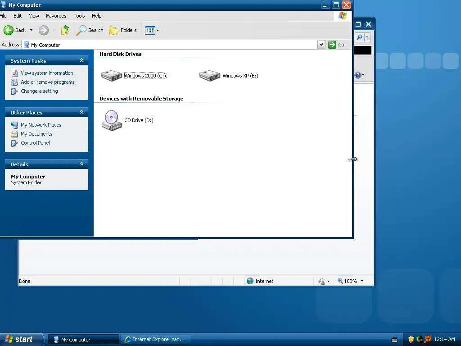Click Add or remove programs link

click(x=48, y=82)
